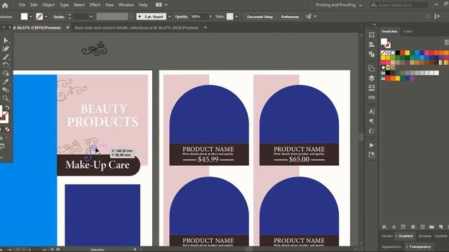Open the brush definition dropdown
This screenshot has width=449, height=252.
click(x=169, y=17)
